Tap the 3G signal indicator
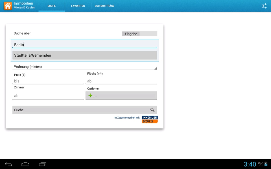The height and width of the screenshot is (169, 271). coord(260,164)
